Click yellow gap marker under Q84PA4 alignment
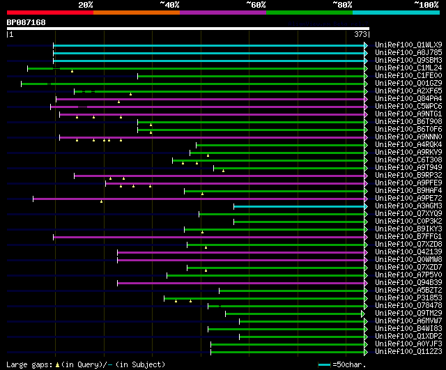This screenshot has height=370, width=446. 119,102
